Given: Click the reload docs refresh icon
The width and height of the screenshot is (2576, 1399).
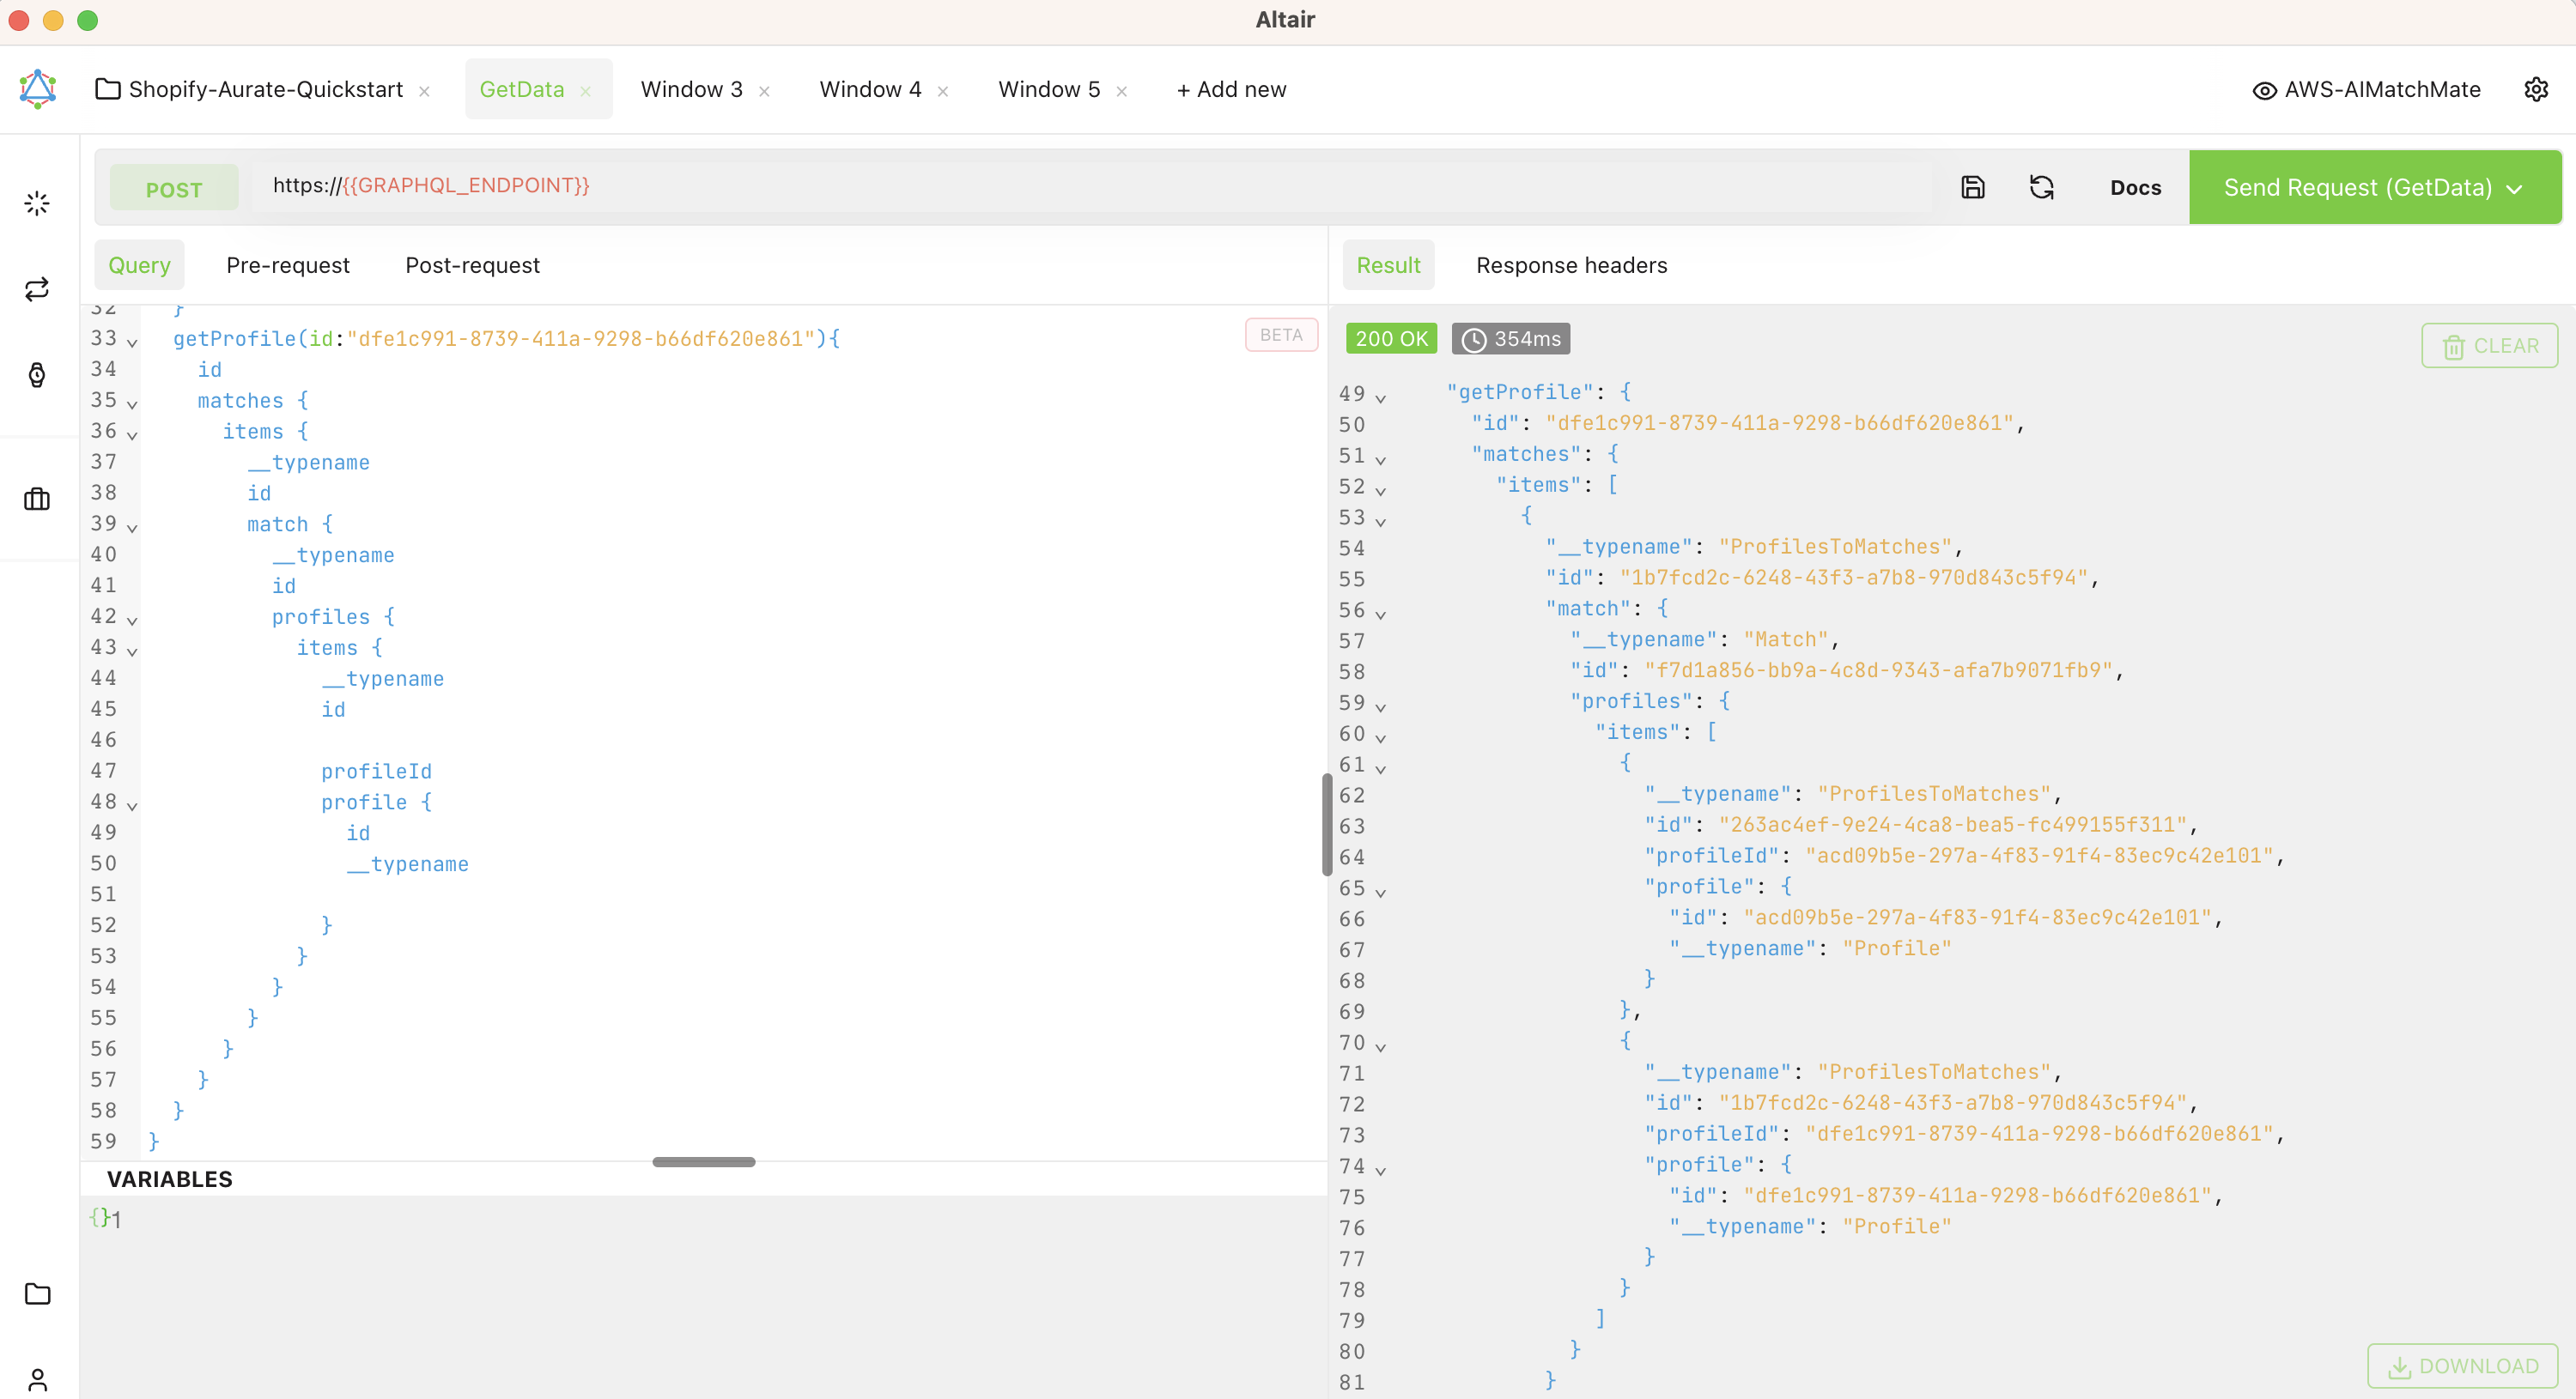Looking at the screenshot, I should click(x=2041, y=187).
